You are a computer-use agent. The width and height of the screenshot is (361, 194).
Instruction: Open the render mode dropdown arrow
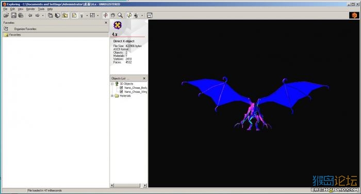[x=142, y=15]
